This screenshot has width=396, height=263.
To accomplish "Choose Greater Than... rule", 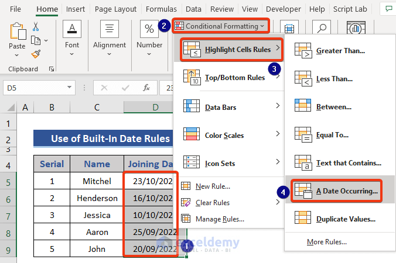I will (x=340, y=51).
